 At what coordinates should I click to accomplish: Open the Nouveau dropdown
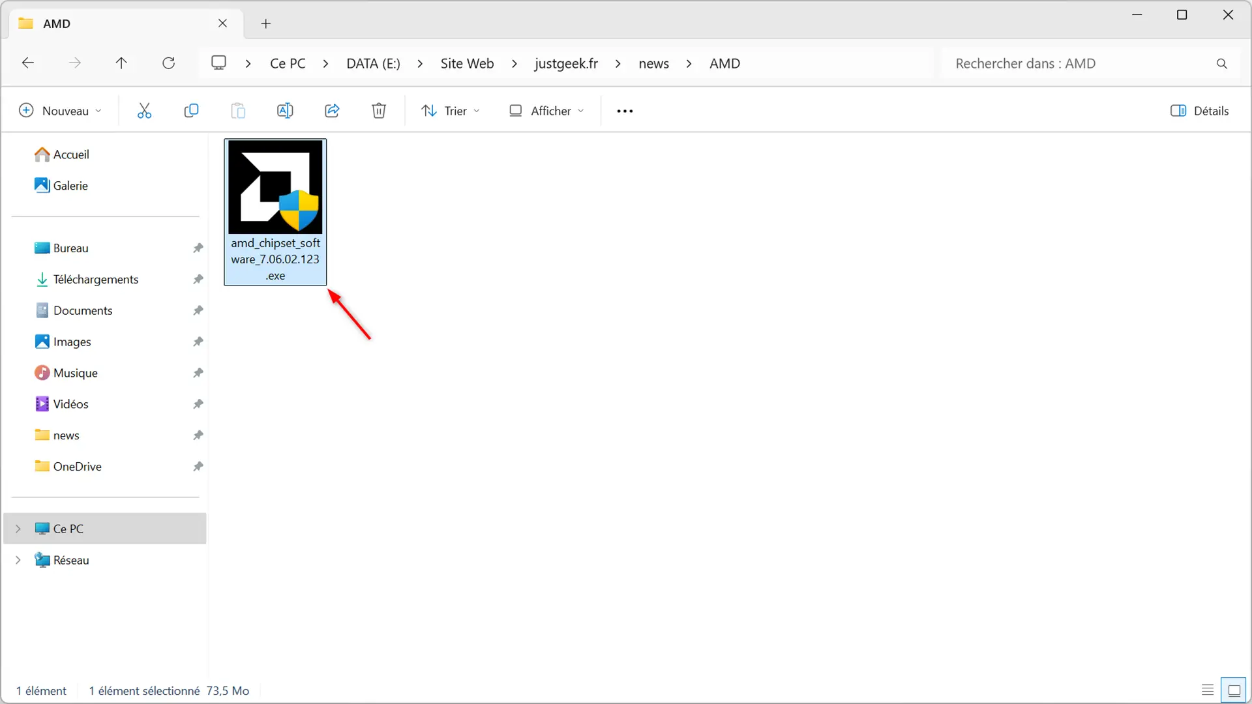coord(60,111)
